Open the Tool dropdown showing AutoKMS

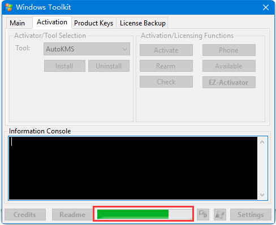click(x=87, y=49)
